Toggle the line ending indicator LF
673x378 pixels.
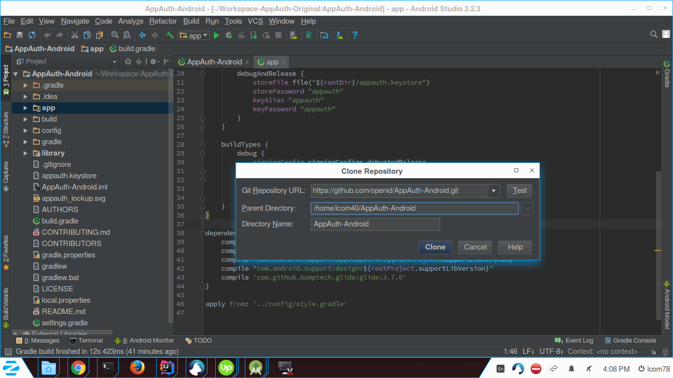click(x=528, y=351)
